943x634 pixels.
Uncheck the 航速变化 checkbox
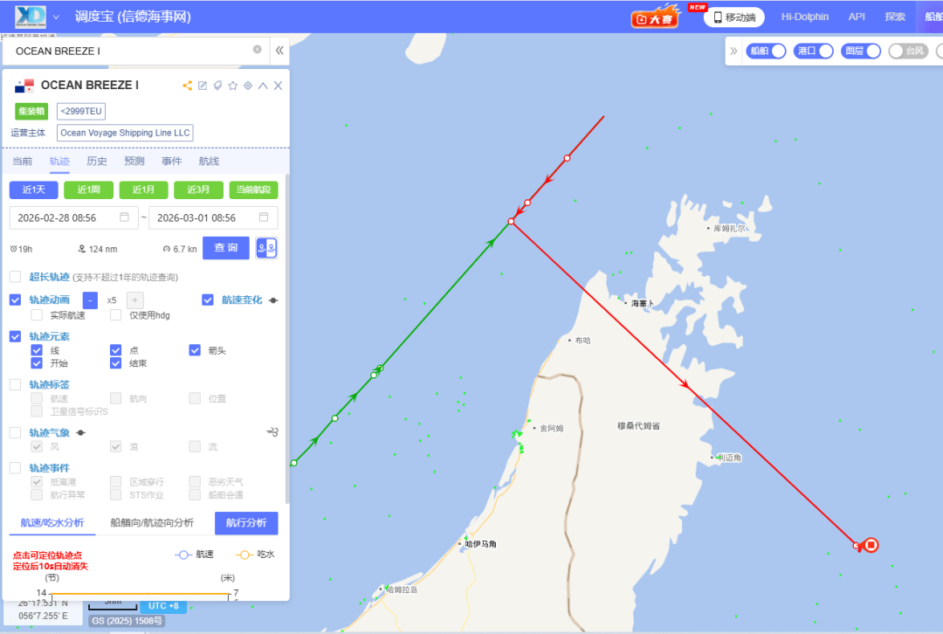(208, 300)
